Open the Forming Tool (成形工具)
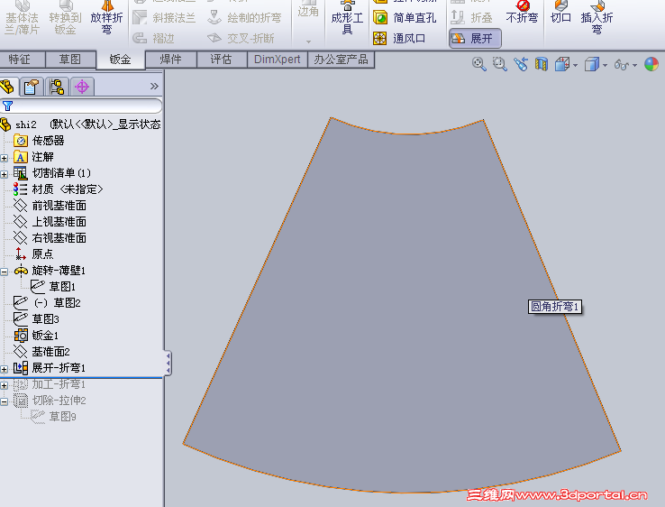Viewport: 665px width, 507px height. point(347,18)
